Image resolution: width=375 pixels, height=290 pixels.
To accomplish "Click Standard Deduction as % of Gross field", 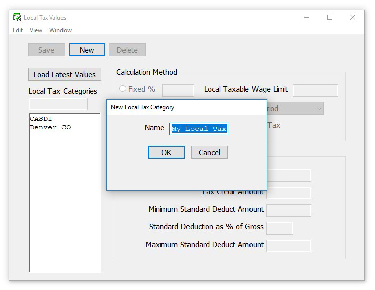I will (279, 228).
